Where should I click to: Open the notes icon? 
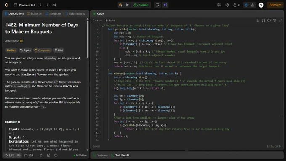(x=157, y=5)
